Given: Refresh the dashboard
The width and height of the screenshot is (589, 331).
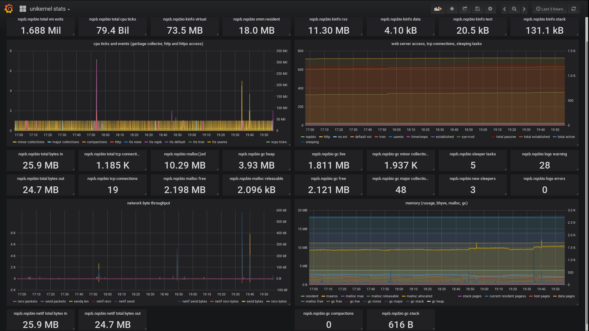Looking at the screenshot, I should [573, 9].
